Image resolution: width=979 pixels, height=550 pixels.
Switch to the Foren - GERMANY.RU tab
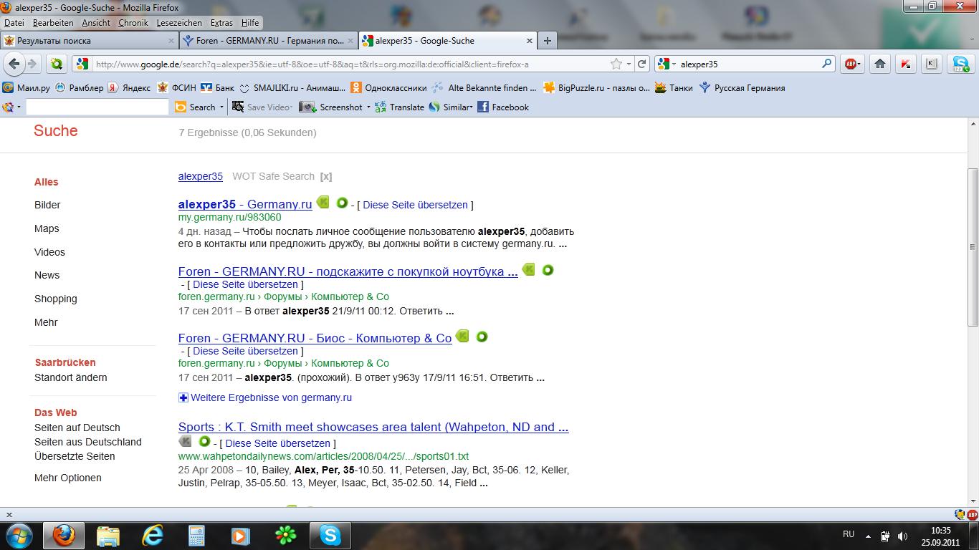point(268,41)
